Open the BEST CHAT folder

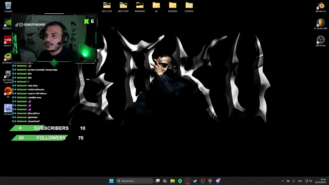pyautogui.click(x=123, y=7)
